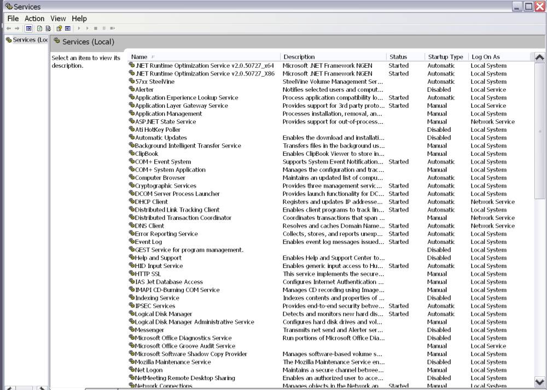Click the Services icon in the title bar
This screenshot has height=390, width=547.
point(8,6)
